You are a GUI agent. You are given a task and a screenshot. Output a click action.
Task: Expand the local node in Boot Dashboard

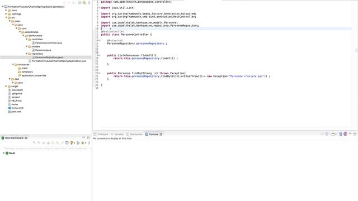coord(3,153)
